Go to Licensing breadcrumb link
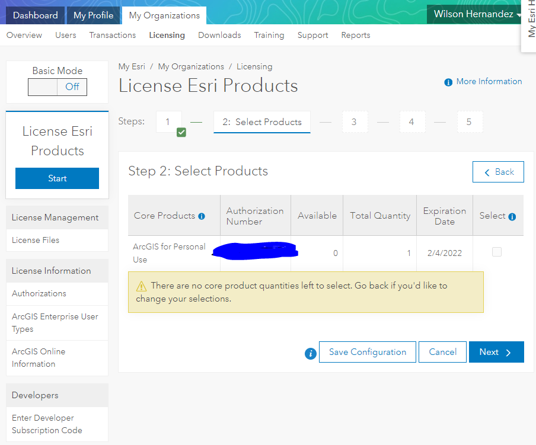This screenshot has height=445, width=536. click(254, 66)
